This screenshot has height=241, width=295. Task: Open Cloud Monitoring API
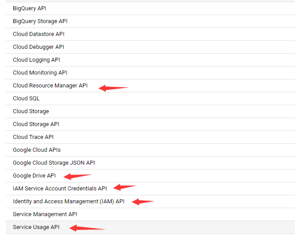(x=40, y=73)
